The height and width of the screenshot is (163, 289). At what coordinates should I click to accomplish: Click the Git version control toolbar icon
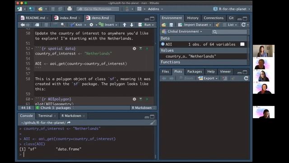pyautogui.click(x=127, y=9)
